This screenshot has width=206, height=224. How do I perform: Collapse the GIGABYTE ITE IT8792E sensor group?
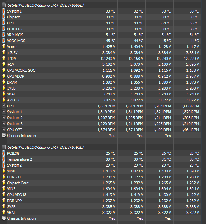[45, 147]
